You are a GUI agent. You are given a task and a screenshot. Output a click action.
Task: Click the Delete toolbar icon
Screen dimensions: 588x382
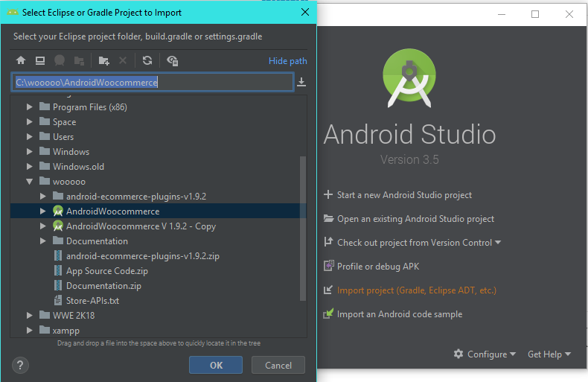123,60
